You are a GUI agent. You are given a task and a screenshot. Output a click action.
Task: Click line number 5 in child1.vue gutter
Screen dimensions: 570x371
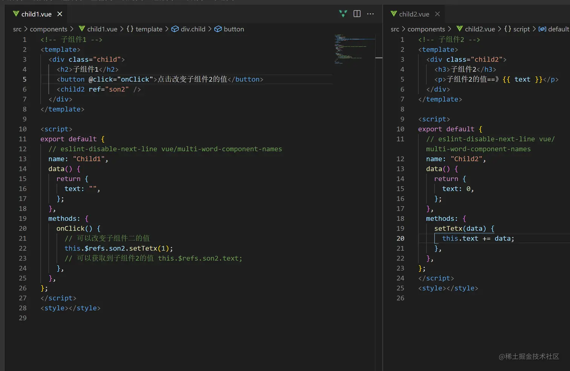pos(25,79)
